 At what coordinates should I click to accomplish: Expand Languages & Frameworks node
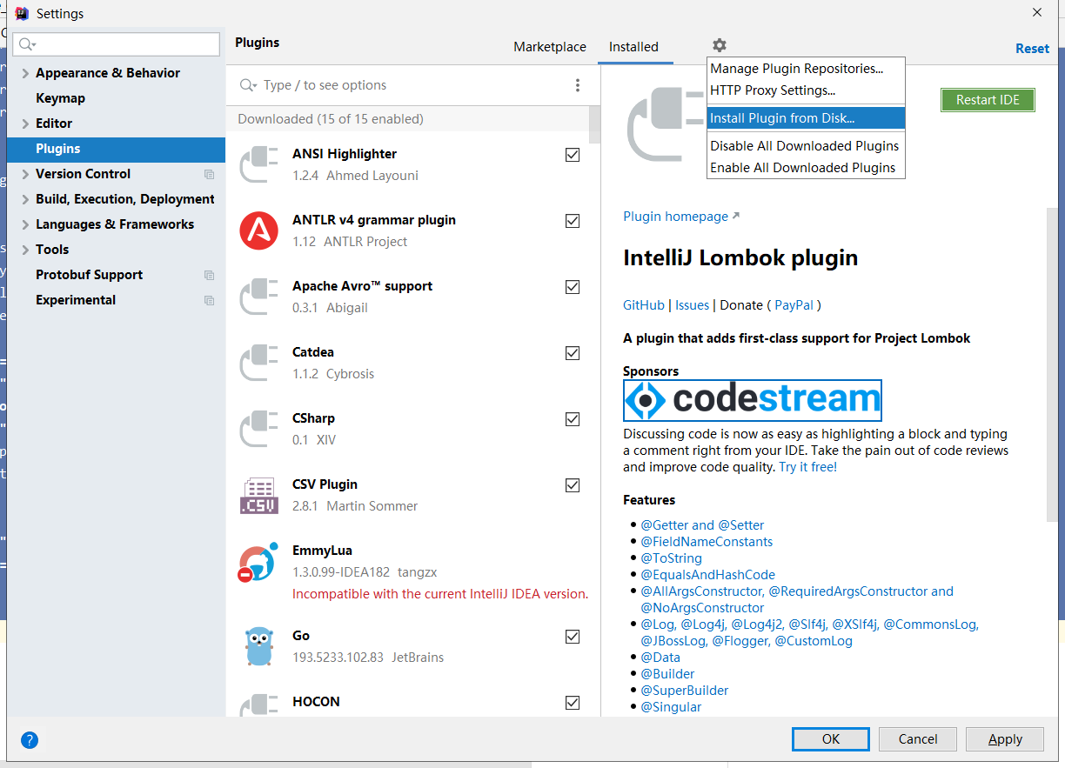(25, 224)
